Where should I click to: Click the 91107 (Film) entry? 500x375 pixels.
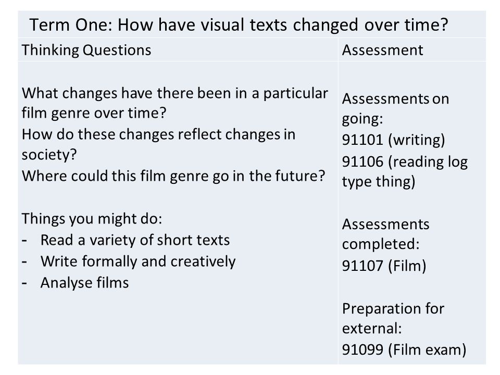(x=384, y=266)
